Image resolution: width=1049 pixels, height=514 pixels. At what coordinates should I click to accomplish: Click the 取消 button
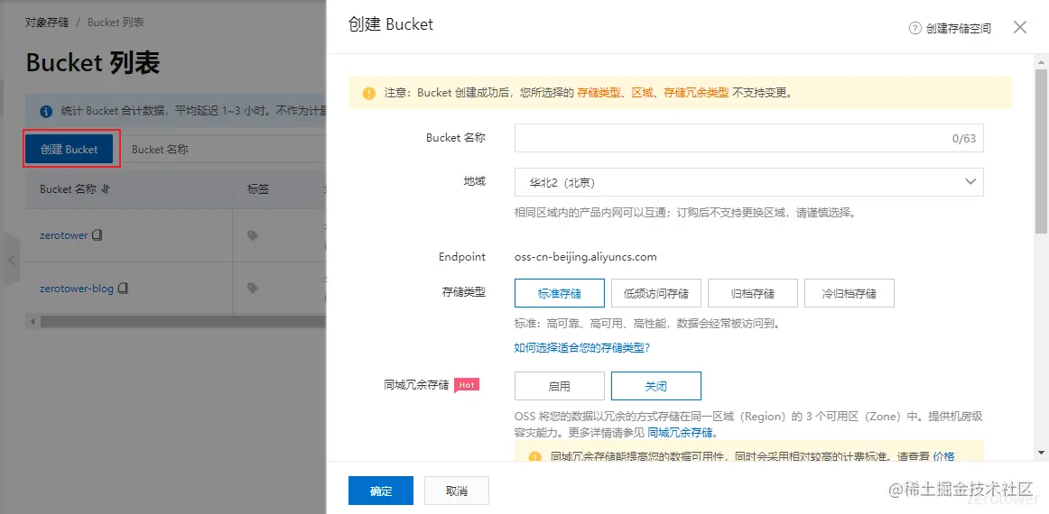coord(456,491)
